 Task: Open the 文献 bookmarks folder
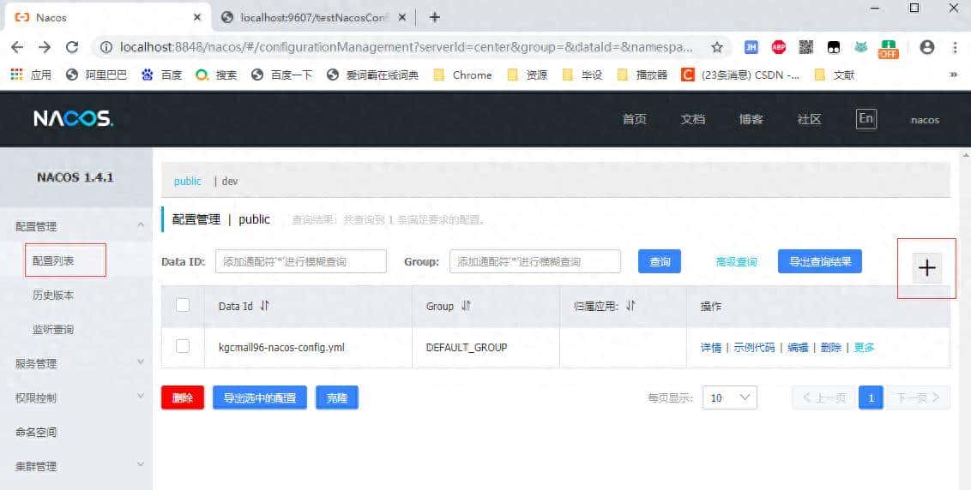[x=835, y=75]
